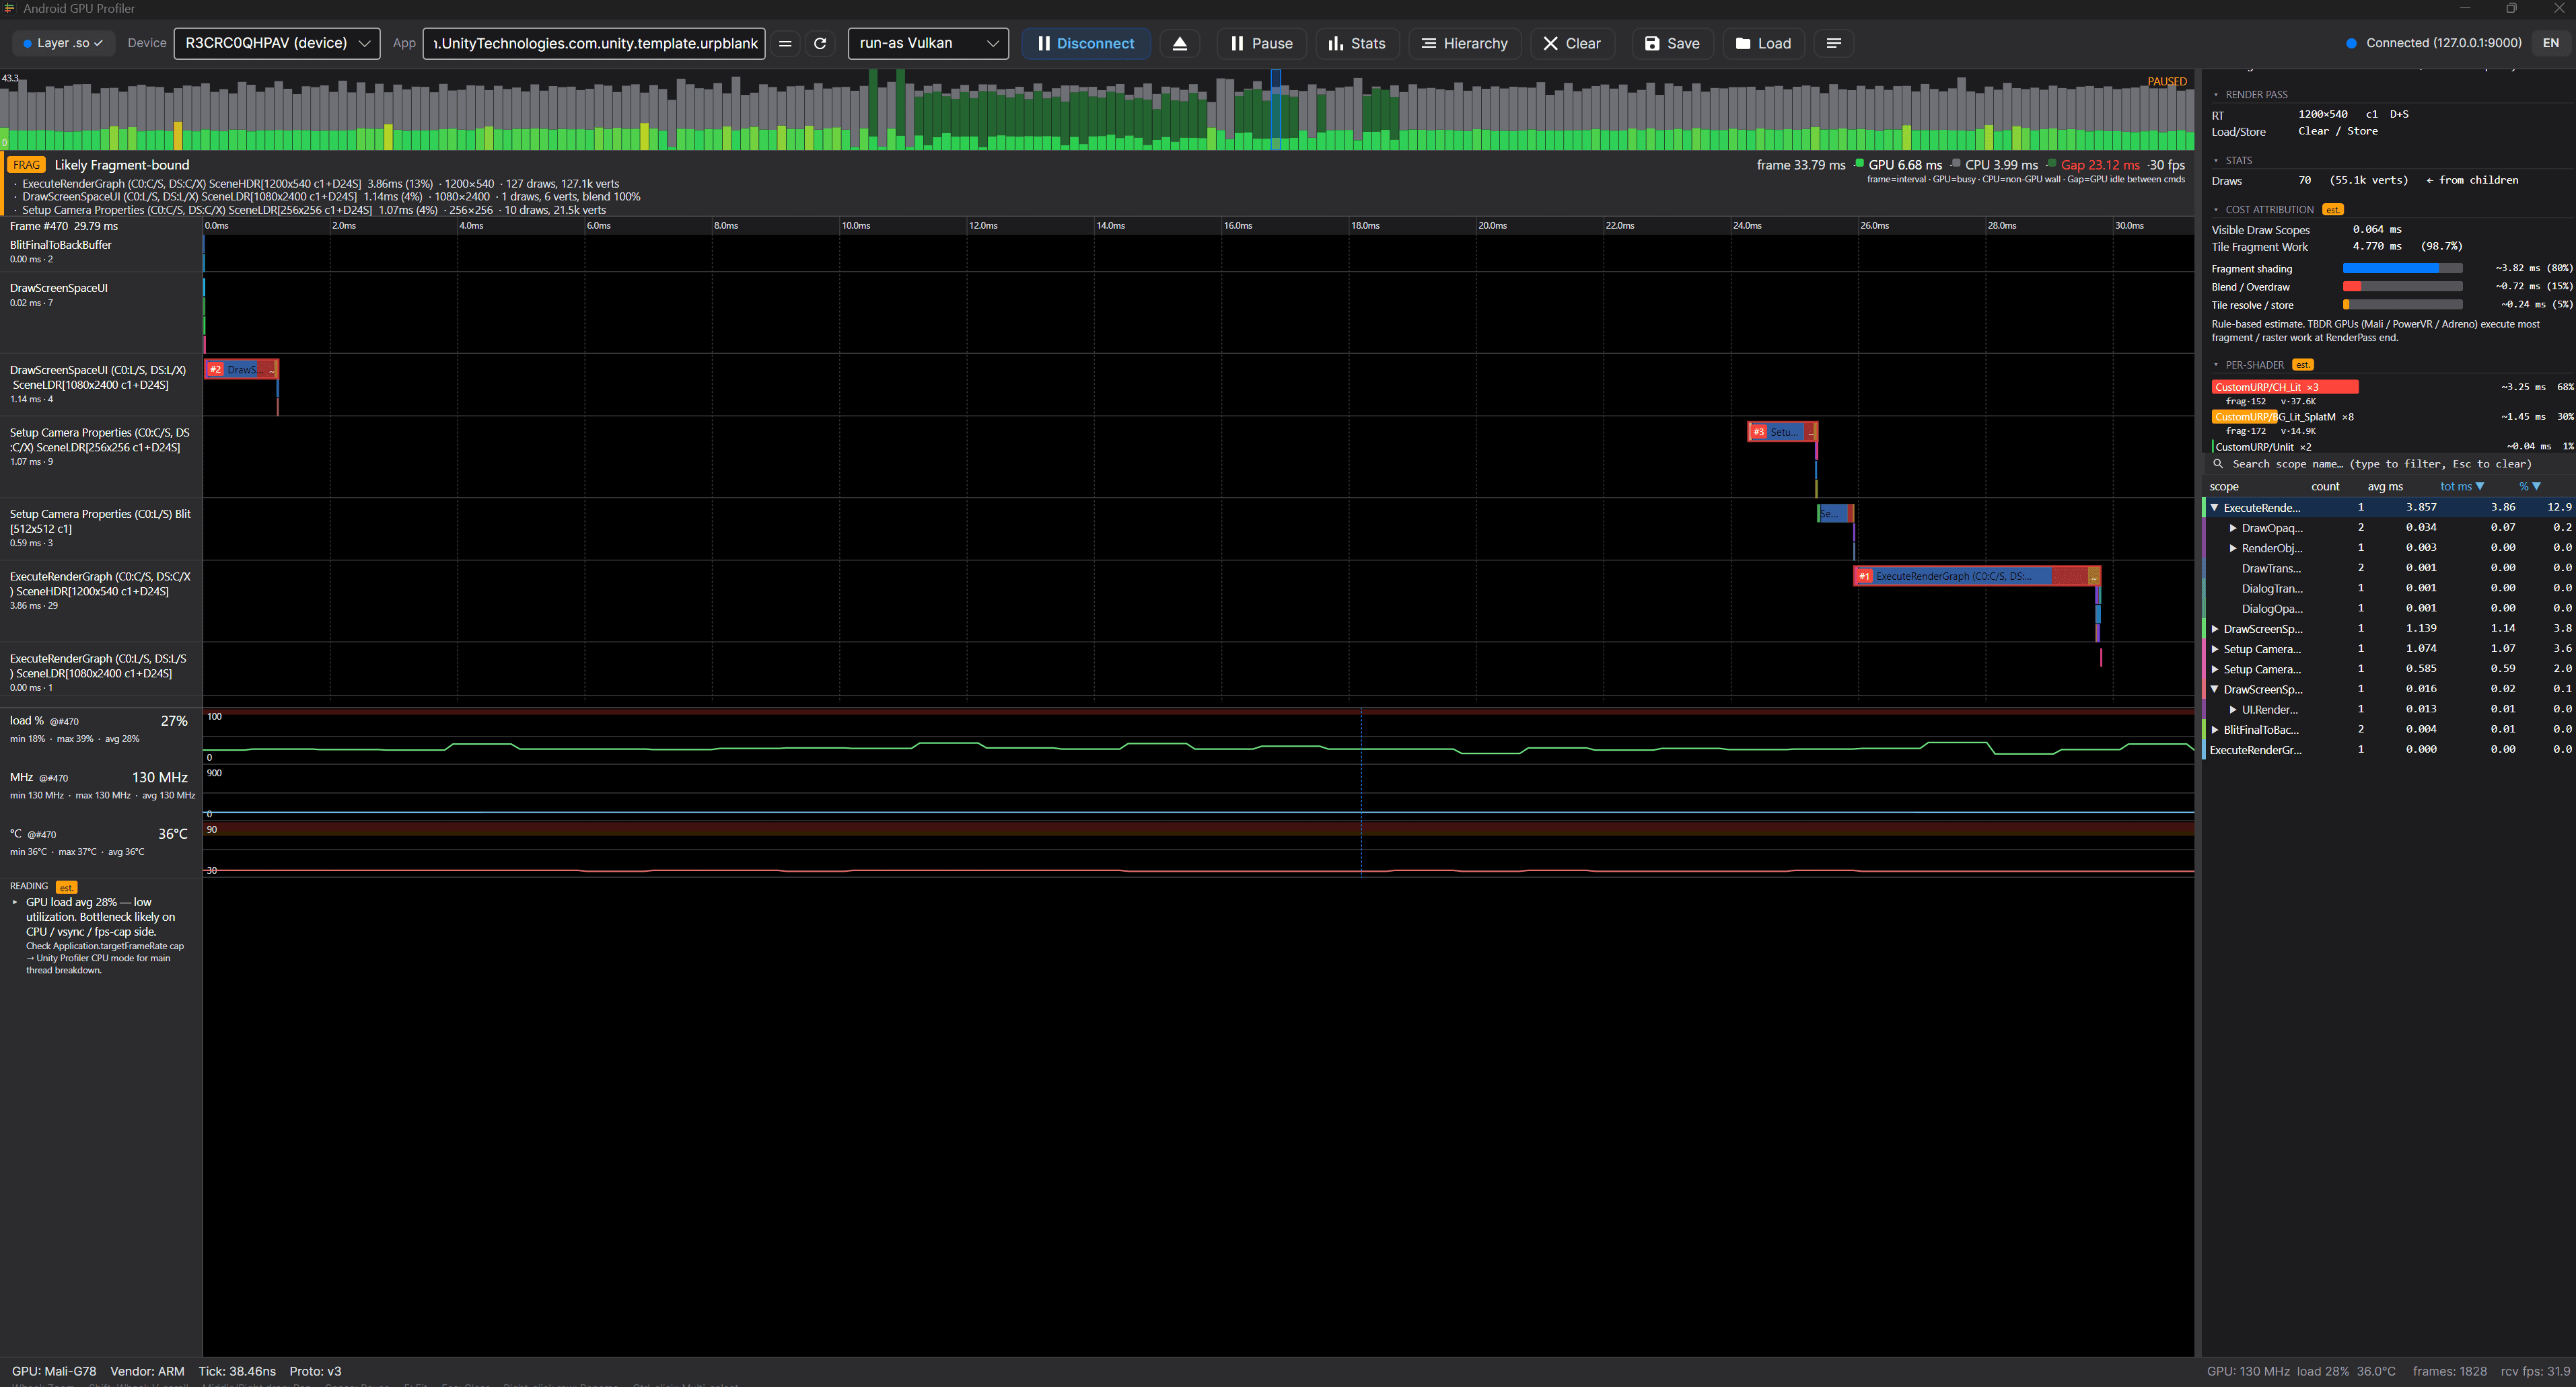The width and height of the screenshot is (2576, 1387).
Task: Click the est. badge beside PER-SHADER
Action: click(x=2303, y=365)
